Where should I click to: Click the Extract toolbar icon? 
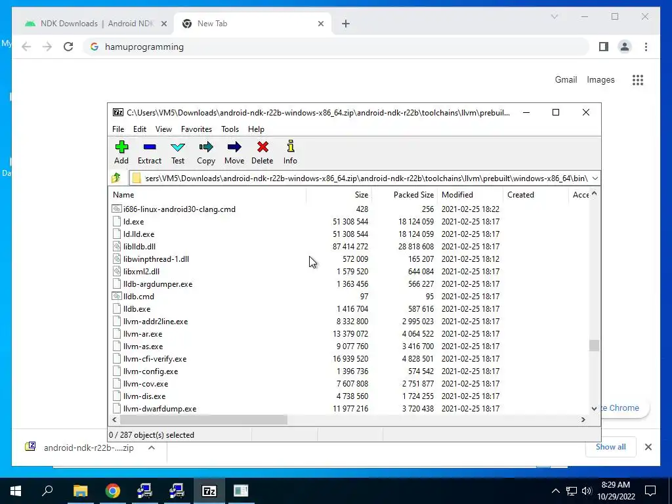[x=150, y=147]
